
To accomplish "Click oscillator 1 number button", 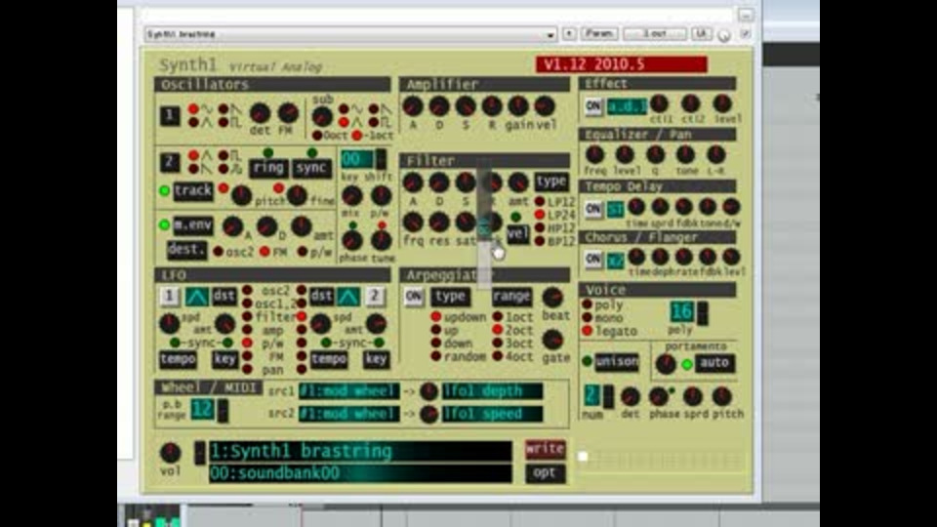I will coord(170,115).
